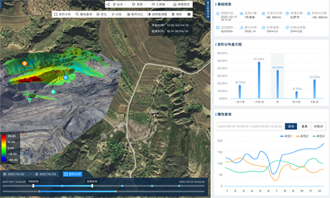Expand the 站点 dropdown
The image size is (330, 198).
point(118,4)
